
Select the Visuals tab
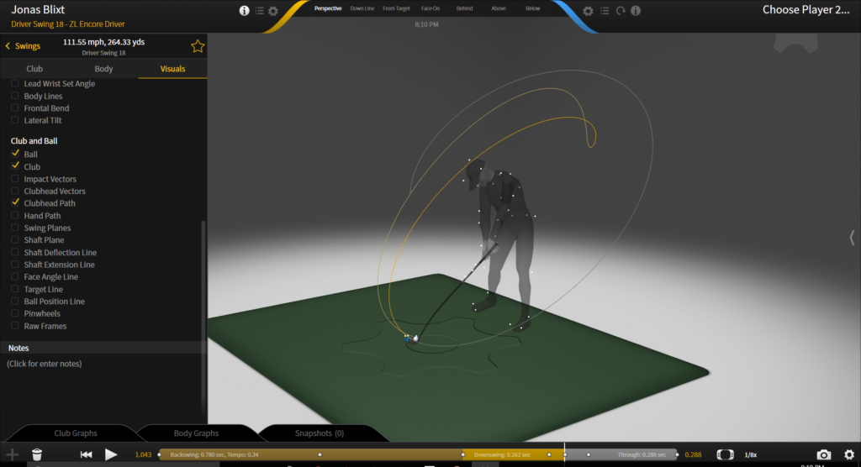coord(172,69)
